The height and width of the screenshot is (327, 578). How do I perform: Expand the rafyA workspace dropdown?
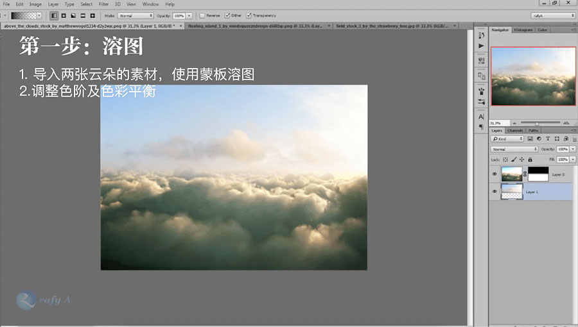point(553,15)
